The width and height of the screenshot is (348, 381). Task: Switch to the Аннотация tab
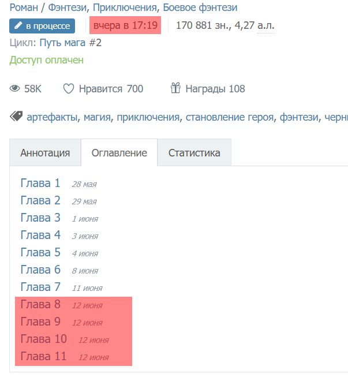click(x=45, y=153)
